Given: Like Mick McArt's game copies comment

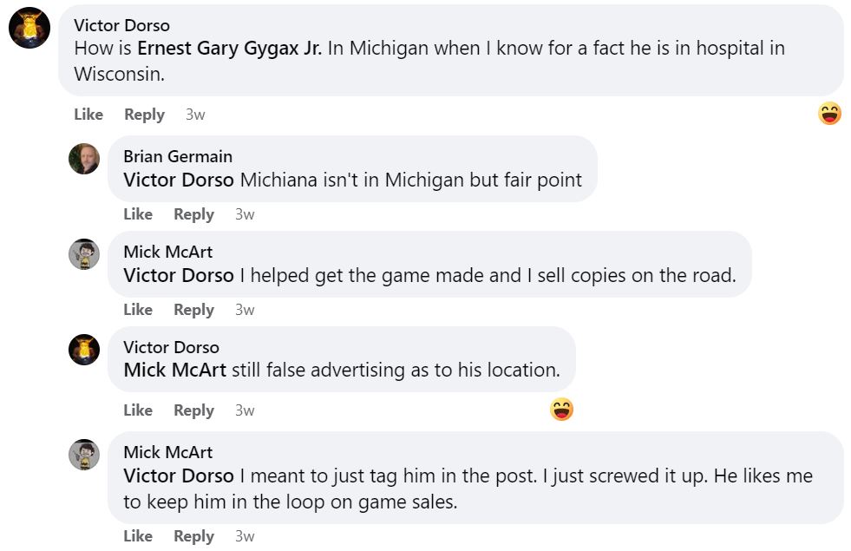Looking at the screenshot, I should [x=138, y=310].
